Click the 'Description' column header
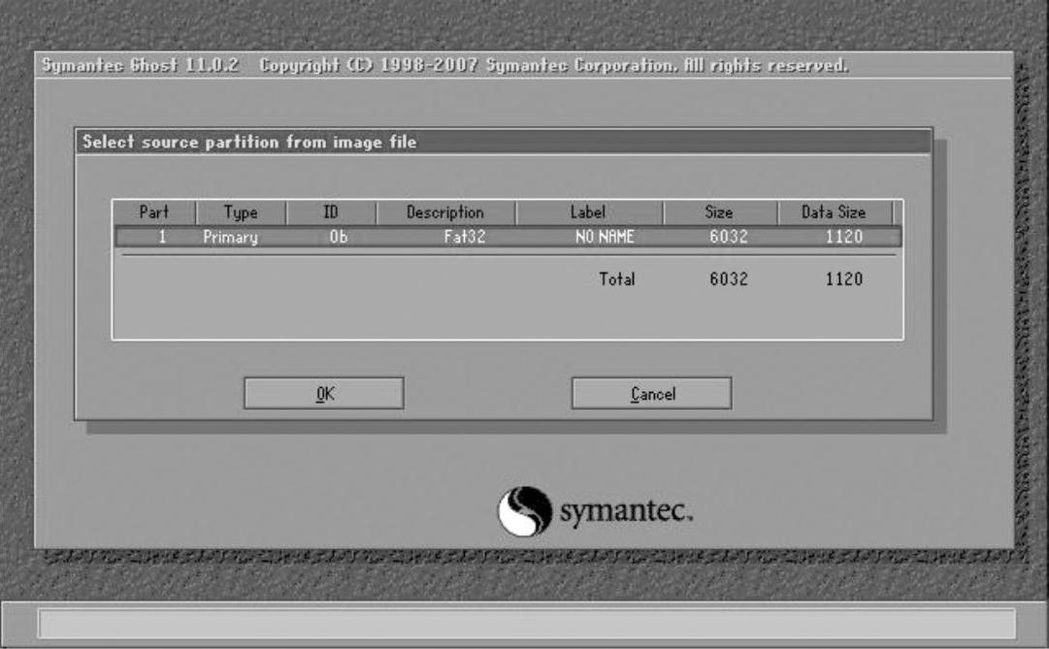The image size is (1049, 649). (x=445, y=212)
